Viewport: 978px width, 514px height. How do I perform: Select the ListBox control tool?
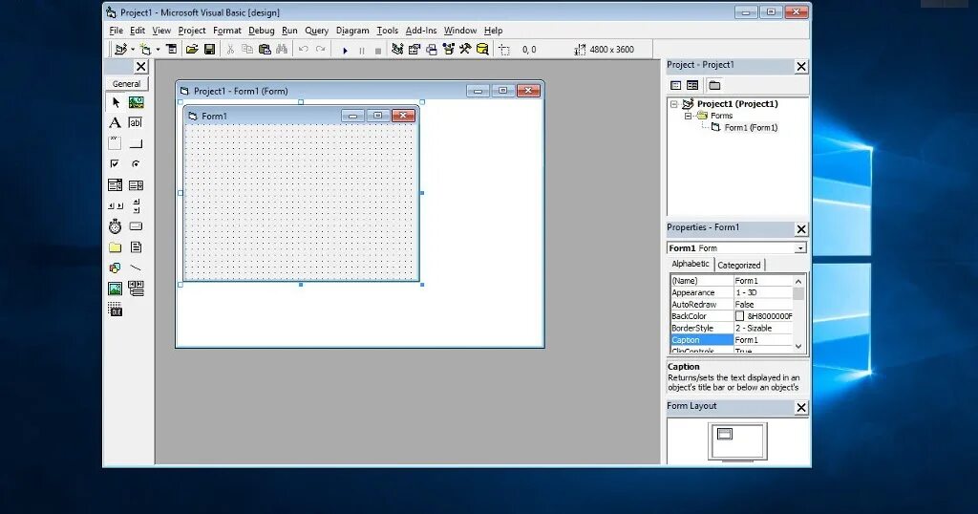point(136,185)
